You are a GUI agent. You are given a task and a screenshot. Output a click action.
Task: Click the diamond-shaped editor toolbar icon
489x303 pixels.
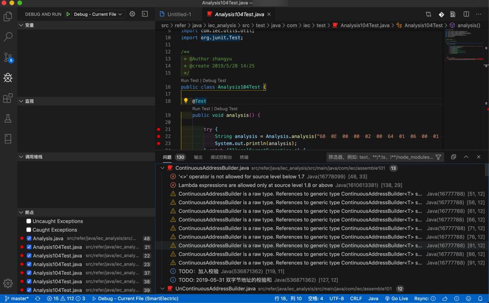(441, 14)
